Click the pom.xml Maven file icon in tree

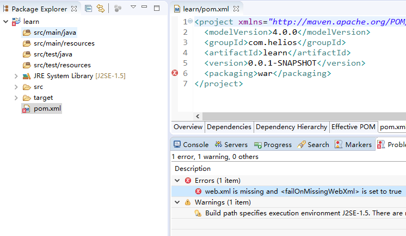26,109
